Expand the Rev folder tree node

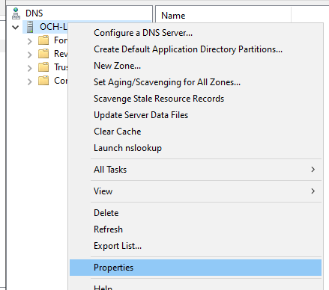(29, 55)
